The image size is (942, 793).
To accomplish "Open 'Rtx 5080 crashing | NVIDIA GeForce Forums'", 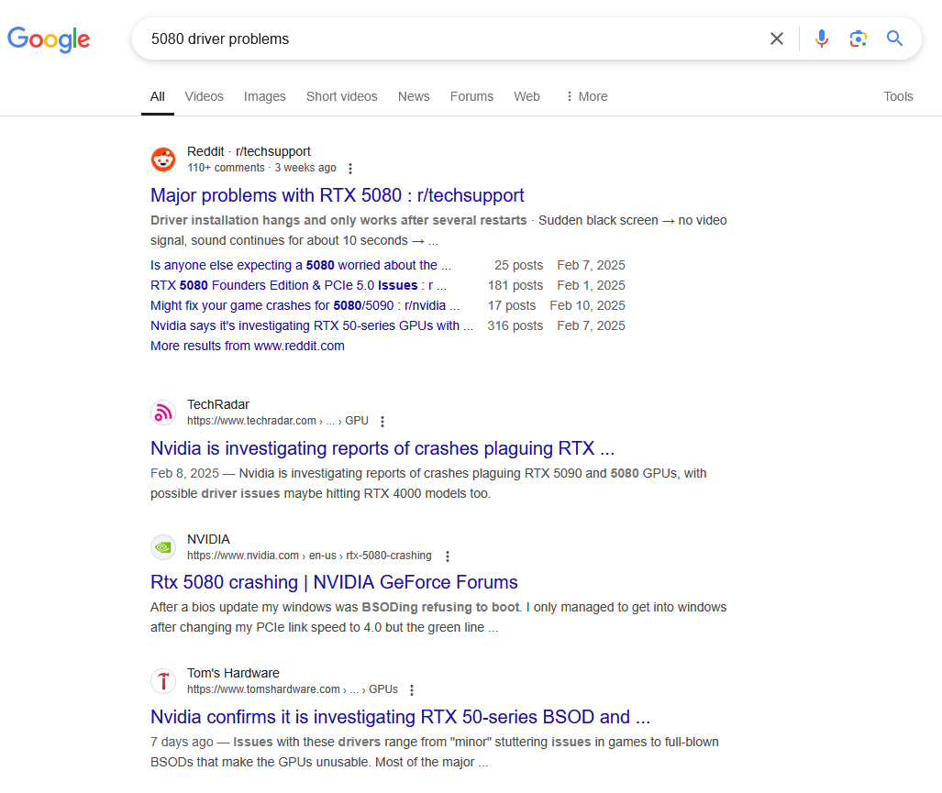I will pyautogui.click(x=334, y=582).
